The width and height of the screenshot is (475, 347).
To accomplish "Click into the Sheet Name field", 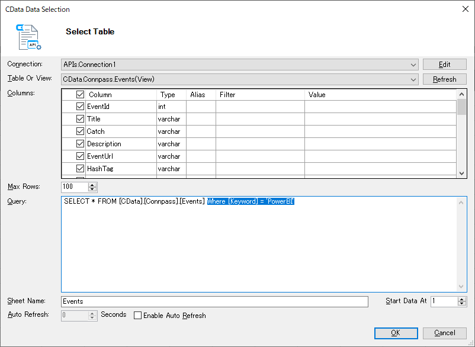I will point(214,301).
